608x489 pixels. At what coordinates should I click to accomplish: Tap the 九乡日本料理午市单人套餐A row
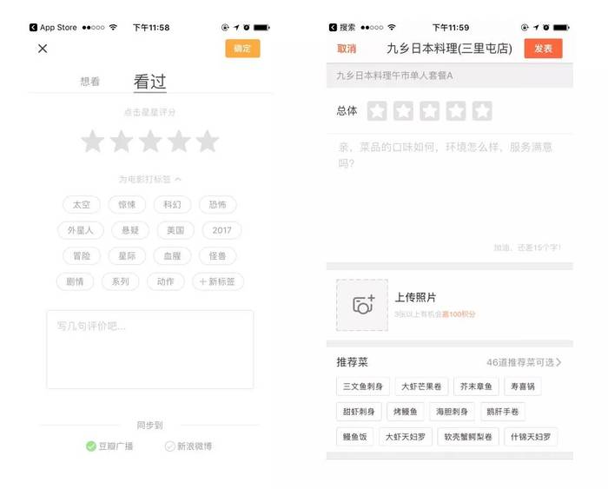[449, 76]
